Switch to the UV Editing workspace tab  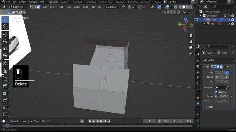click(91, 2)
